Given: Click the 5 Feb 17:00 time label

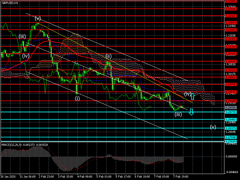Looking at the screenshot, I should [123, 176].
